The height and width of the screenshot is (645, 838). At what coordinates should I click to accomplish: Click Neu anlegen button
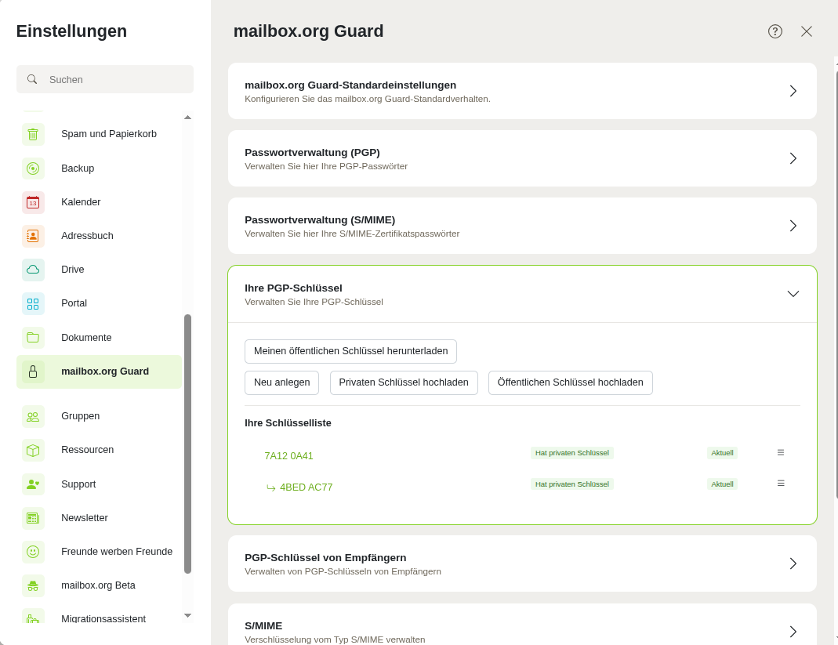[281, 382]
